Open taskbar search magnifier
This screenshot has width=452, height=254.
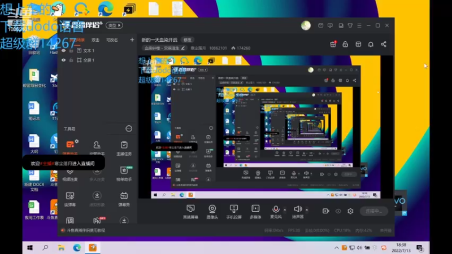pyautogui.click(x=45, y=248)
